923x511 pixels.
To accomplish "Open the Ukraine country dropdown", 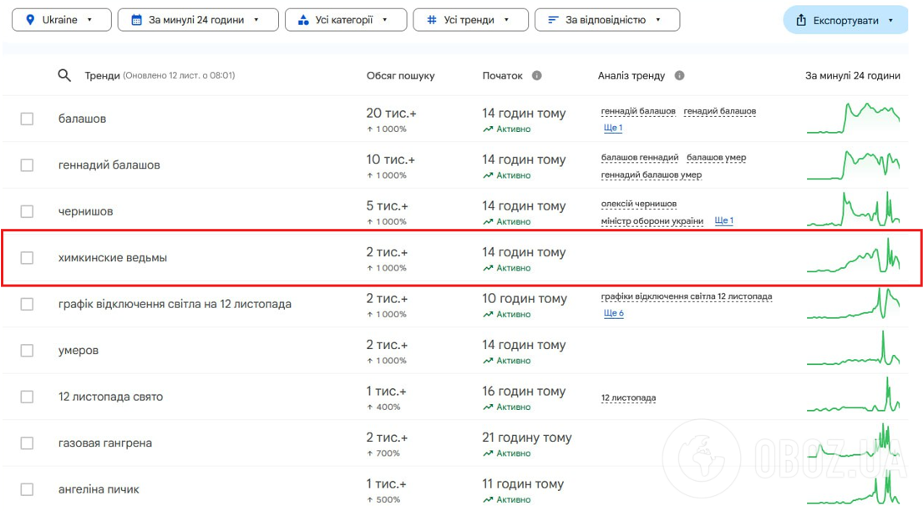I will tap(63, 20).
